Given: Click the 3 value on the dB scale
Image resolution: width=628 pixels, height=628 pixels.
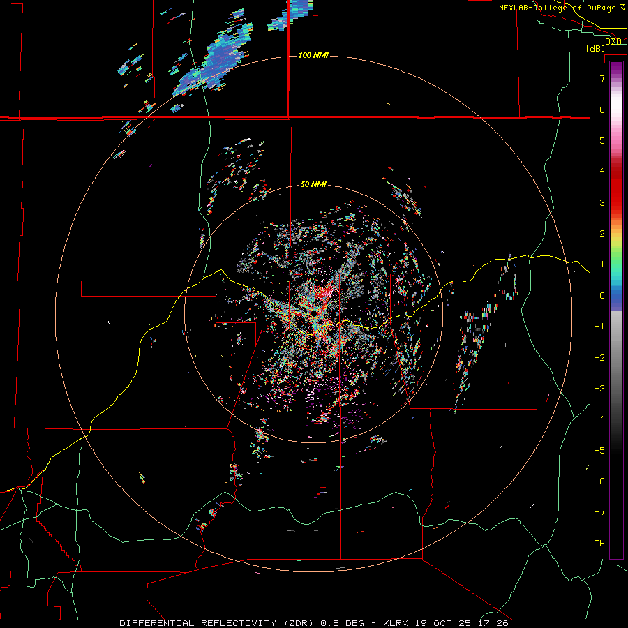Looking at the screenshot, I should click(602, 202).
